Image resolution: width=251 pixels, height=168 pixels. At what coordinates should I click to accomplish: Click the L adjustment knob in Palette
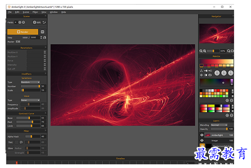230,73
